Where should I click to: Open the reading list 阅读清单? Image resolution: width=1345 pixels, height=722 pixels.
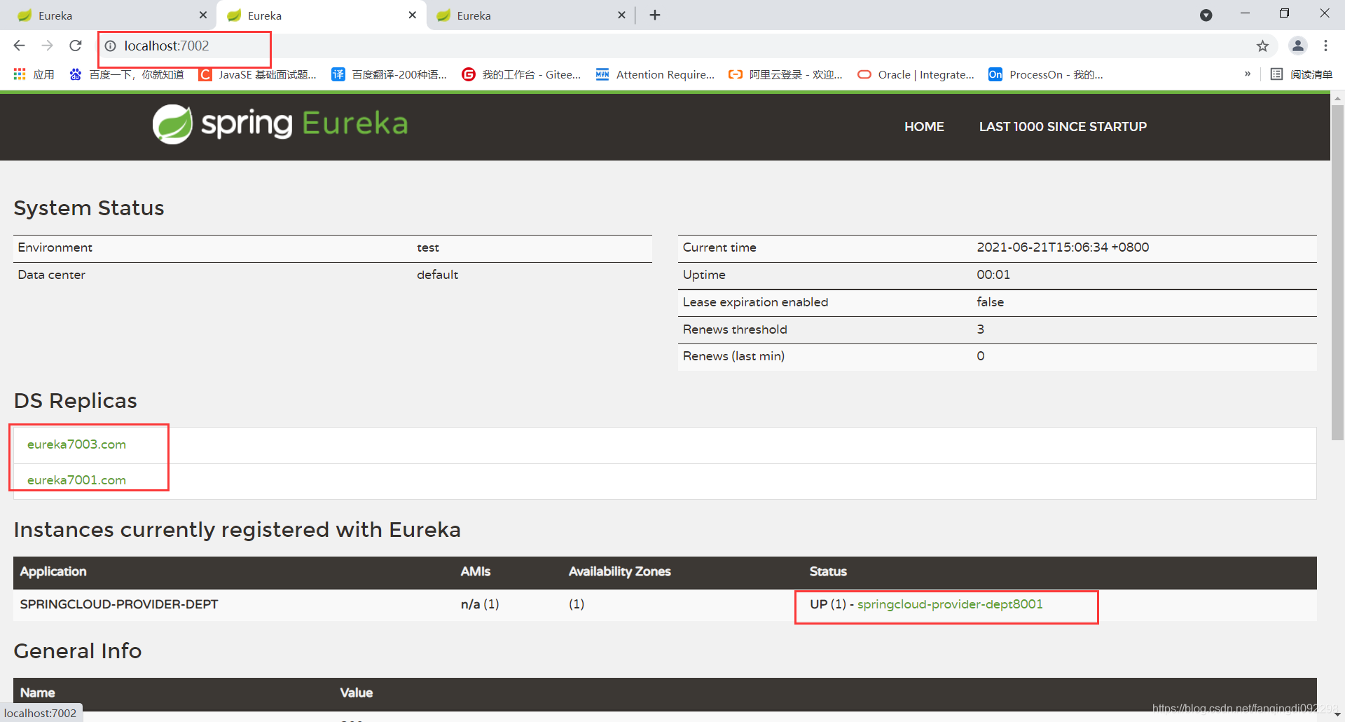tap(1302, 74)
